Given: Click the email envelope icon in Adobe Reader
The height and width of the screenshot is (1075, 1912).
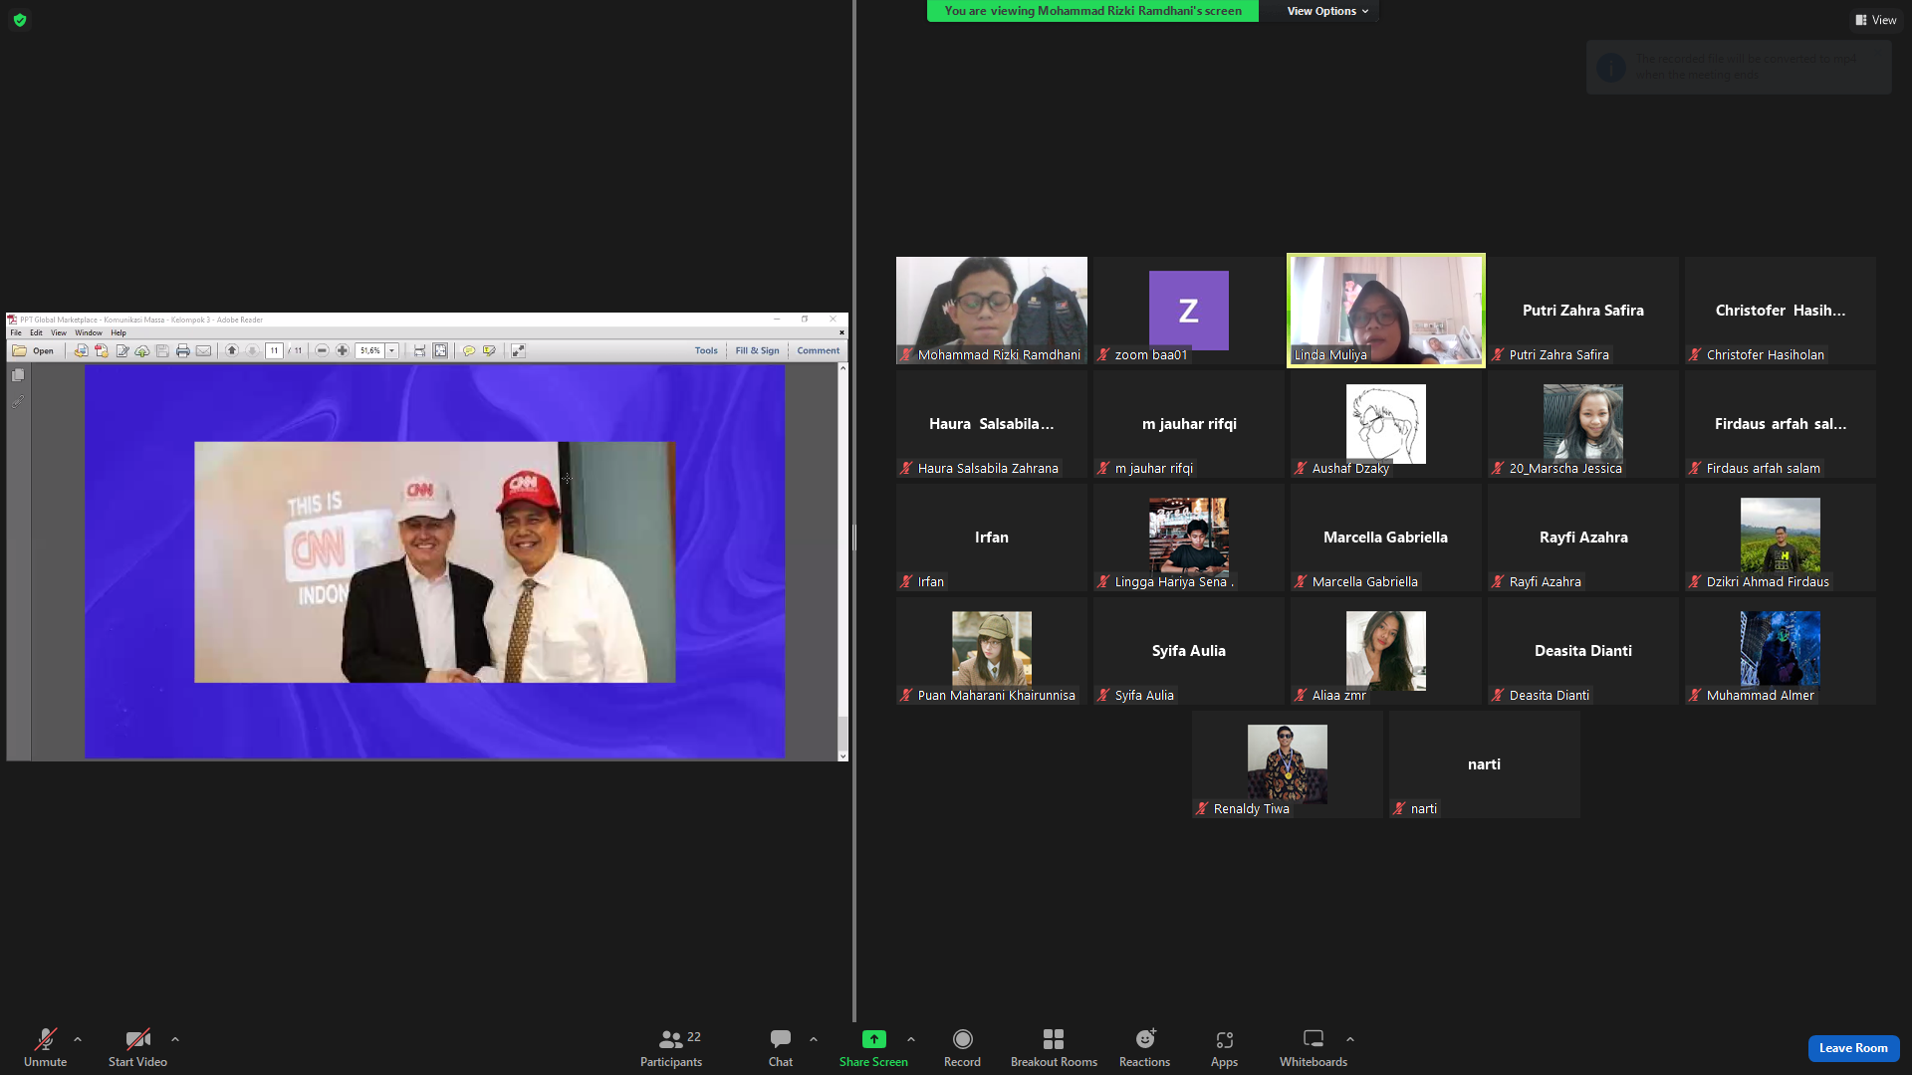Looking at the screenshot, I should click(x=203, y=350).
